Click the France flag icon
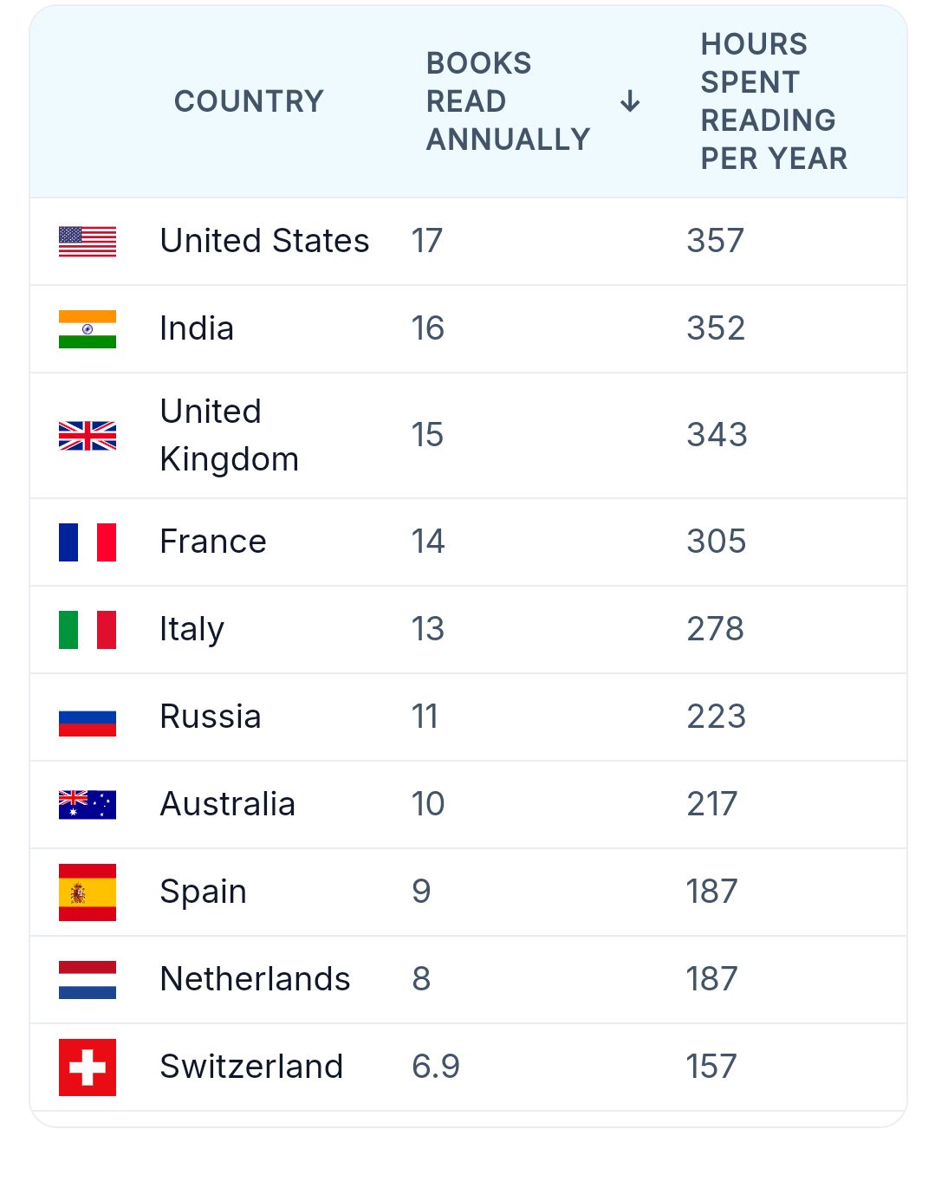The height and width of the screenshot is (1181, 935). 88,542
